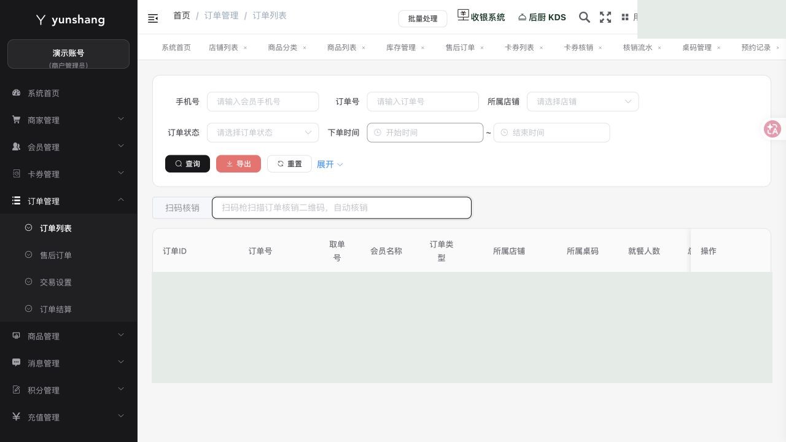Screen dimensions: 786x442
Task: Click the 商家管理 cart icon in sidebar
Action: pos(17,120)
